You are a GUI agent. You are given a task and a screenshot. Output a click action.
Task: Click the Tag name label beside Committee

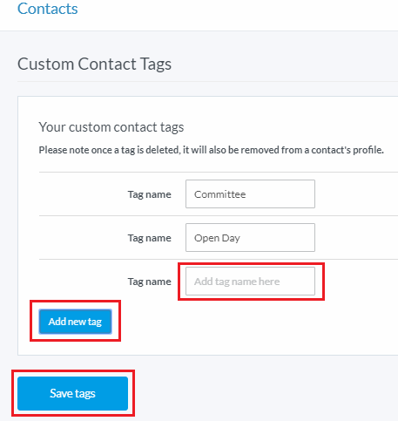(x=150, y=194)
